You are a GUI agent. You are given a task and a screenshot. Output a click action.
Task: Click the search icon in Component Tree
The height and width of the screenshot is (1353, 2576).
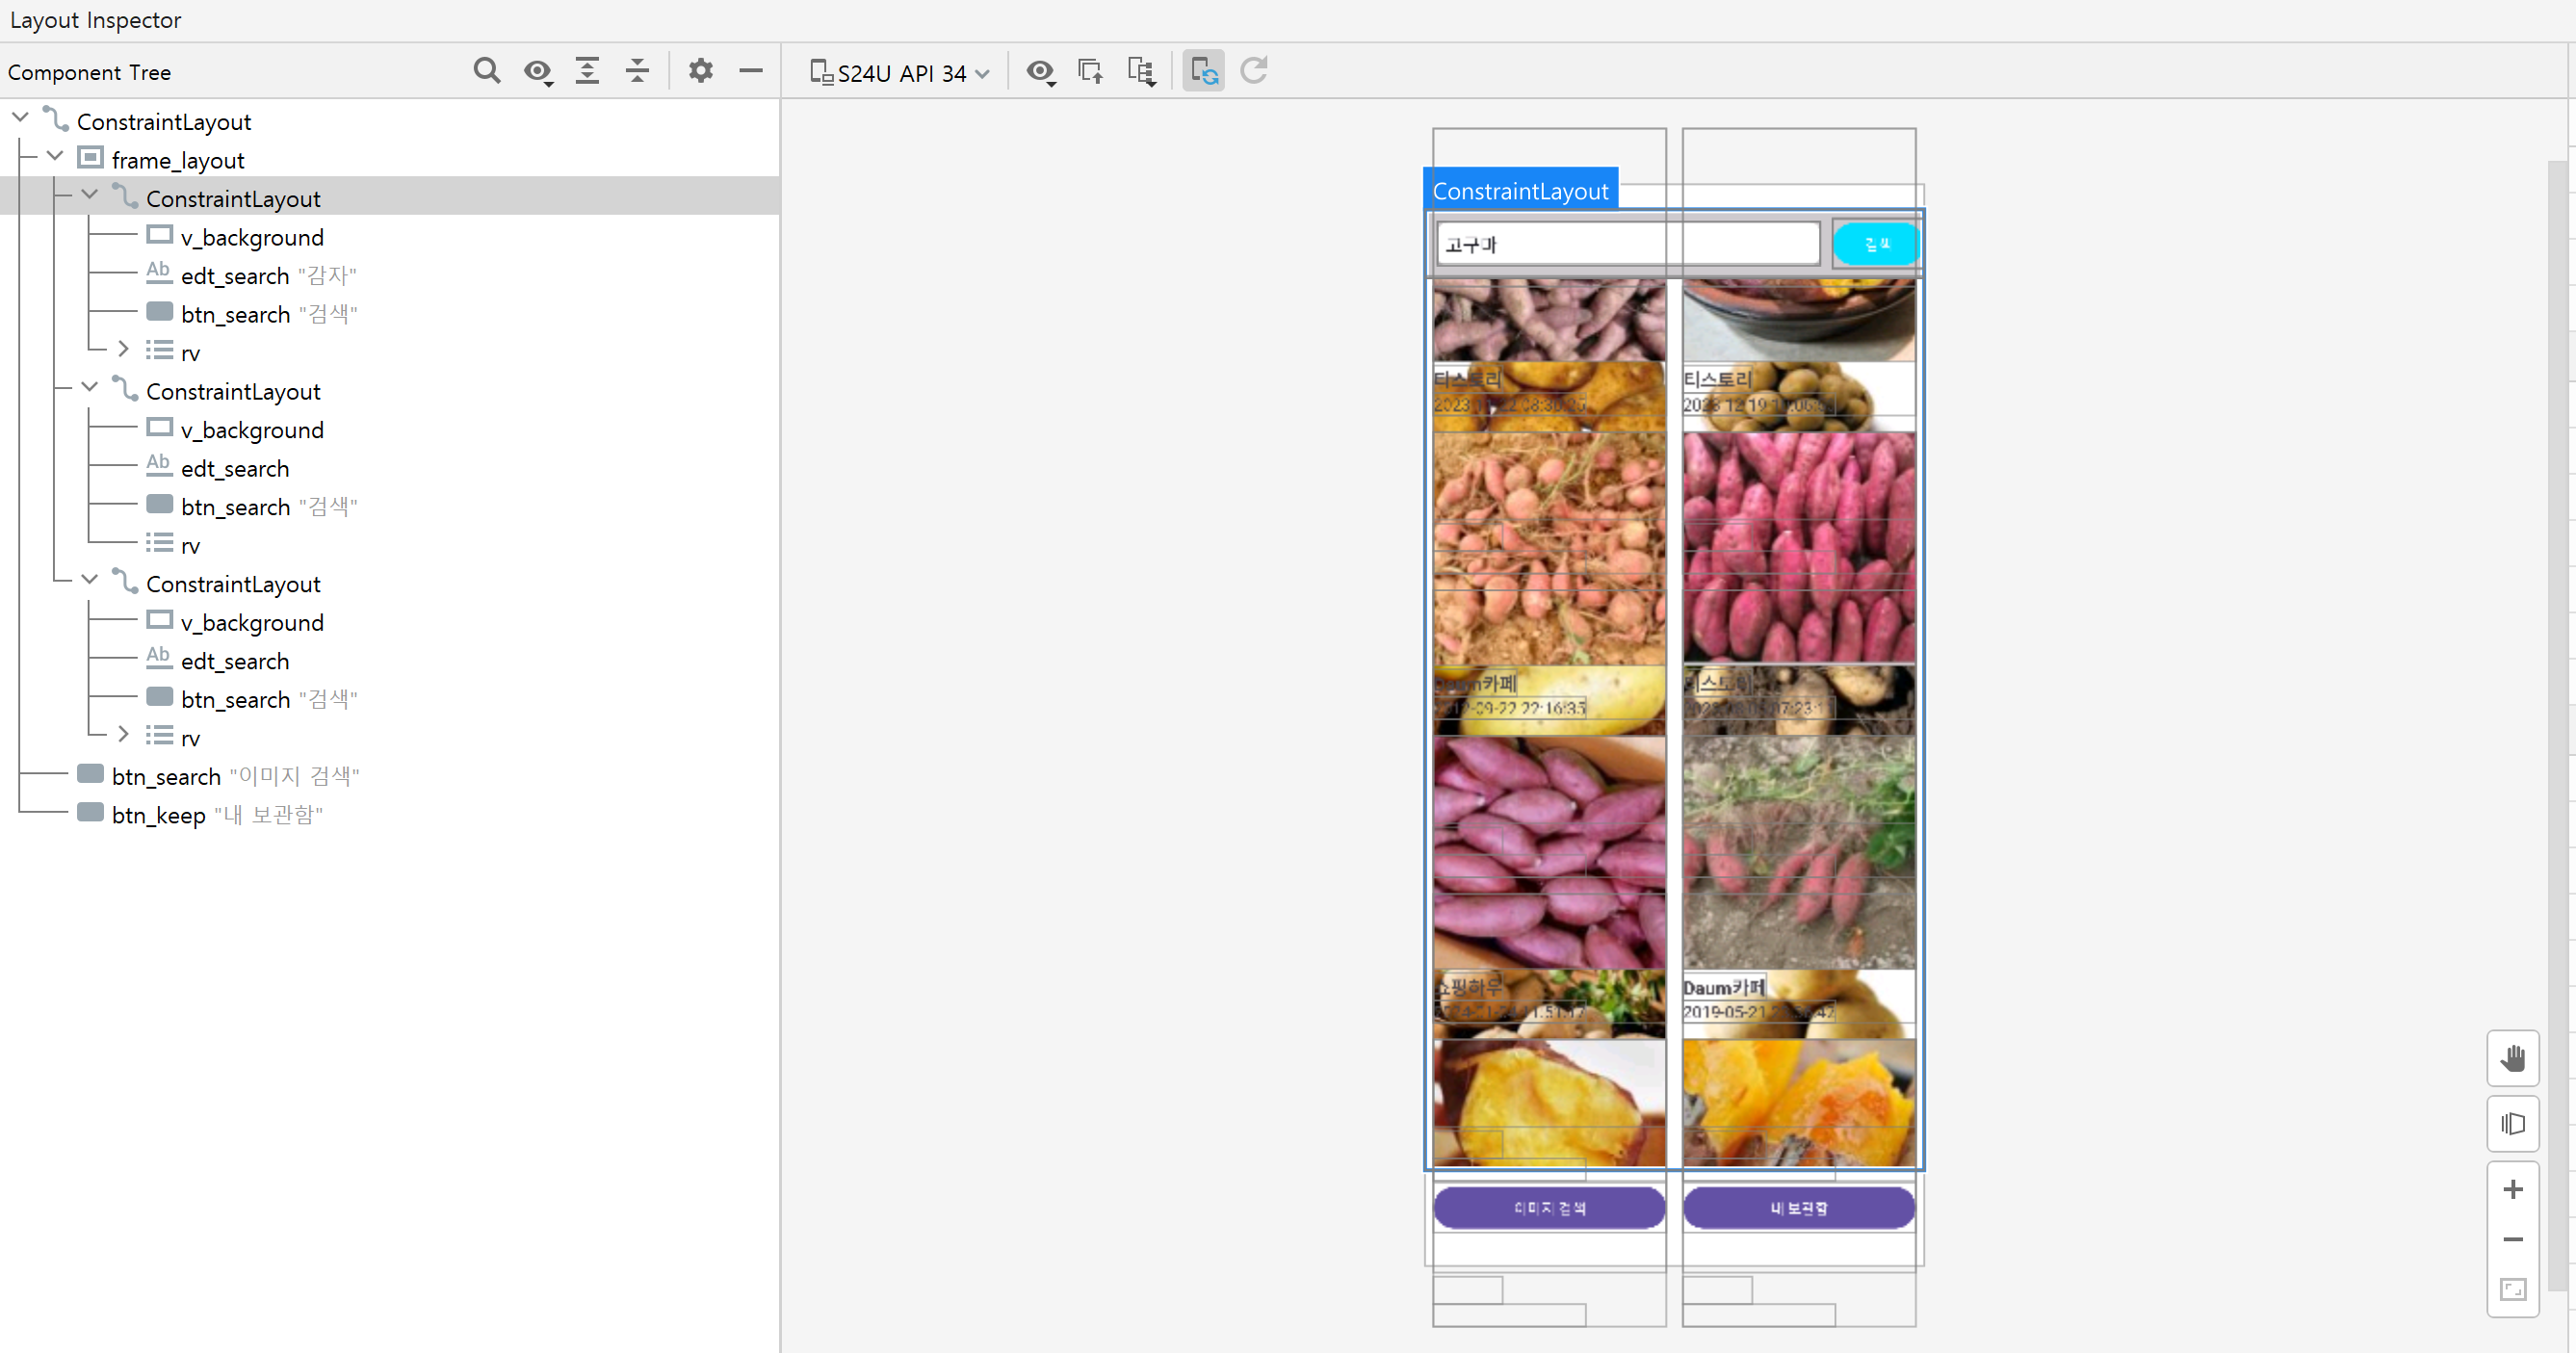pos(487,71)
